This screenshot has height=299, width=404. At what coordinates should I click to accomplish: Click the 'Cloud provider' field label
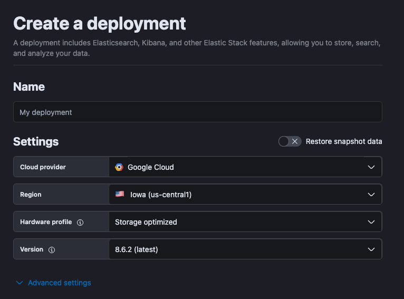pos(43,167)
